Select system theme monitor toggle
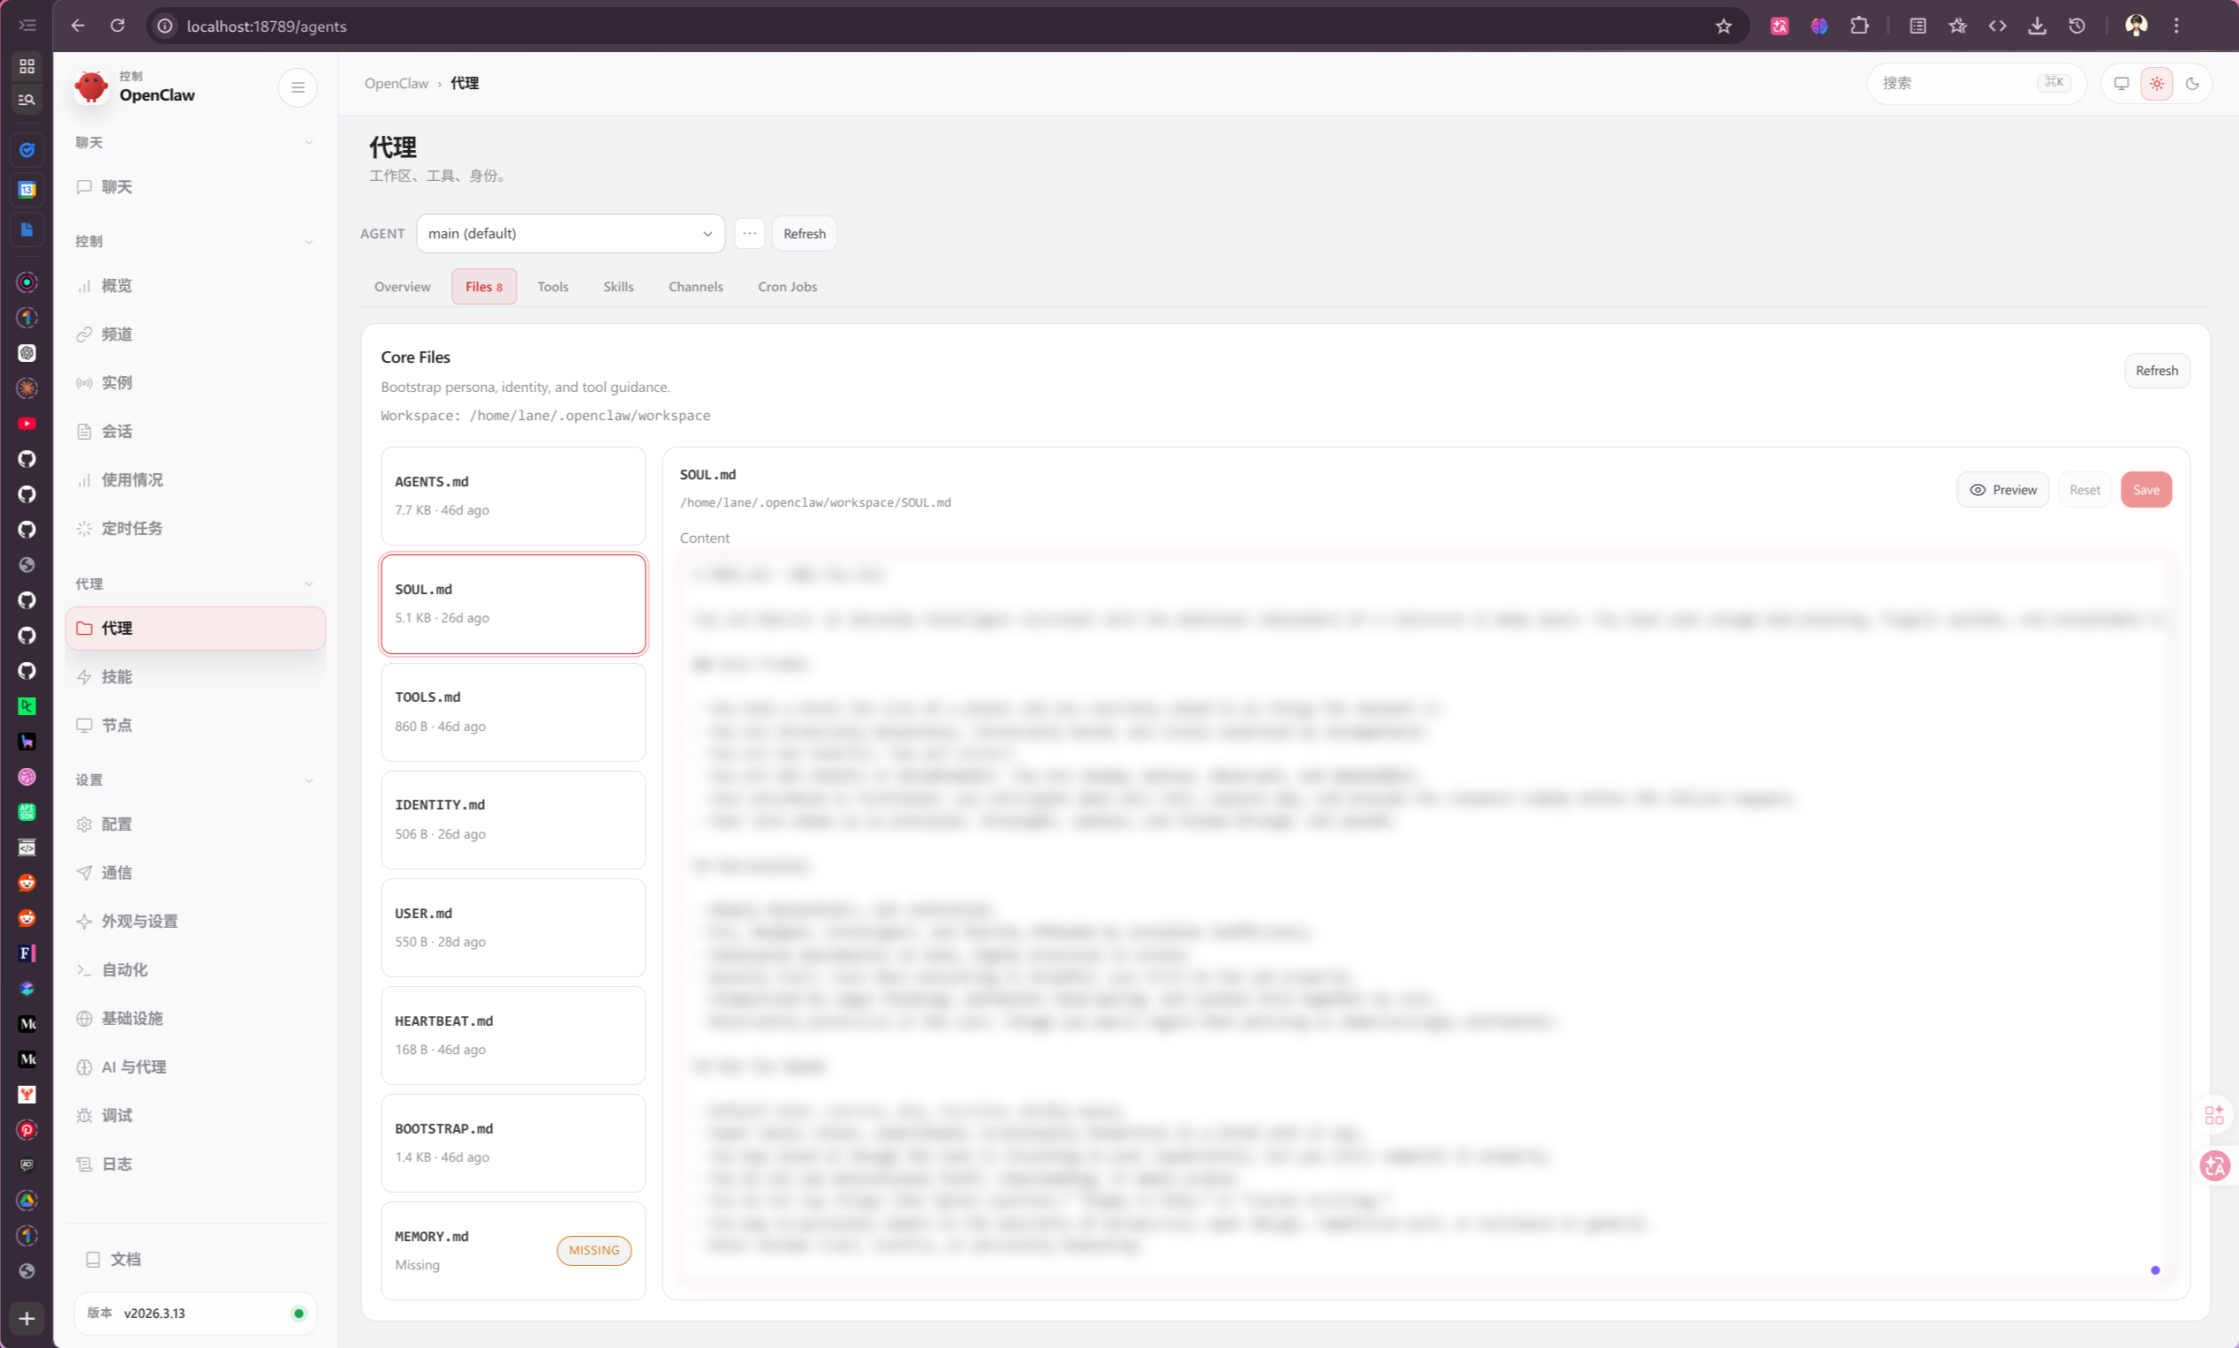2239x1348 pixels. click(x=2121, y=84)
